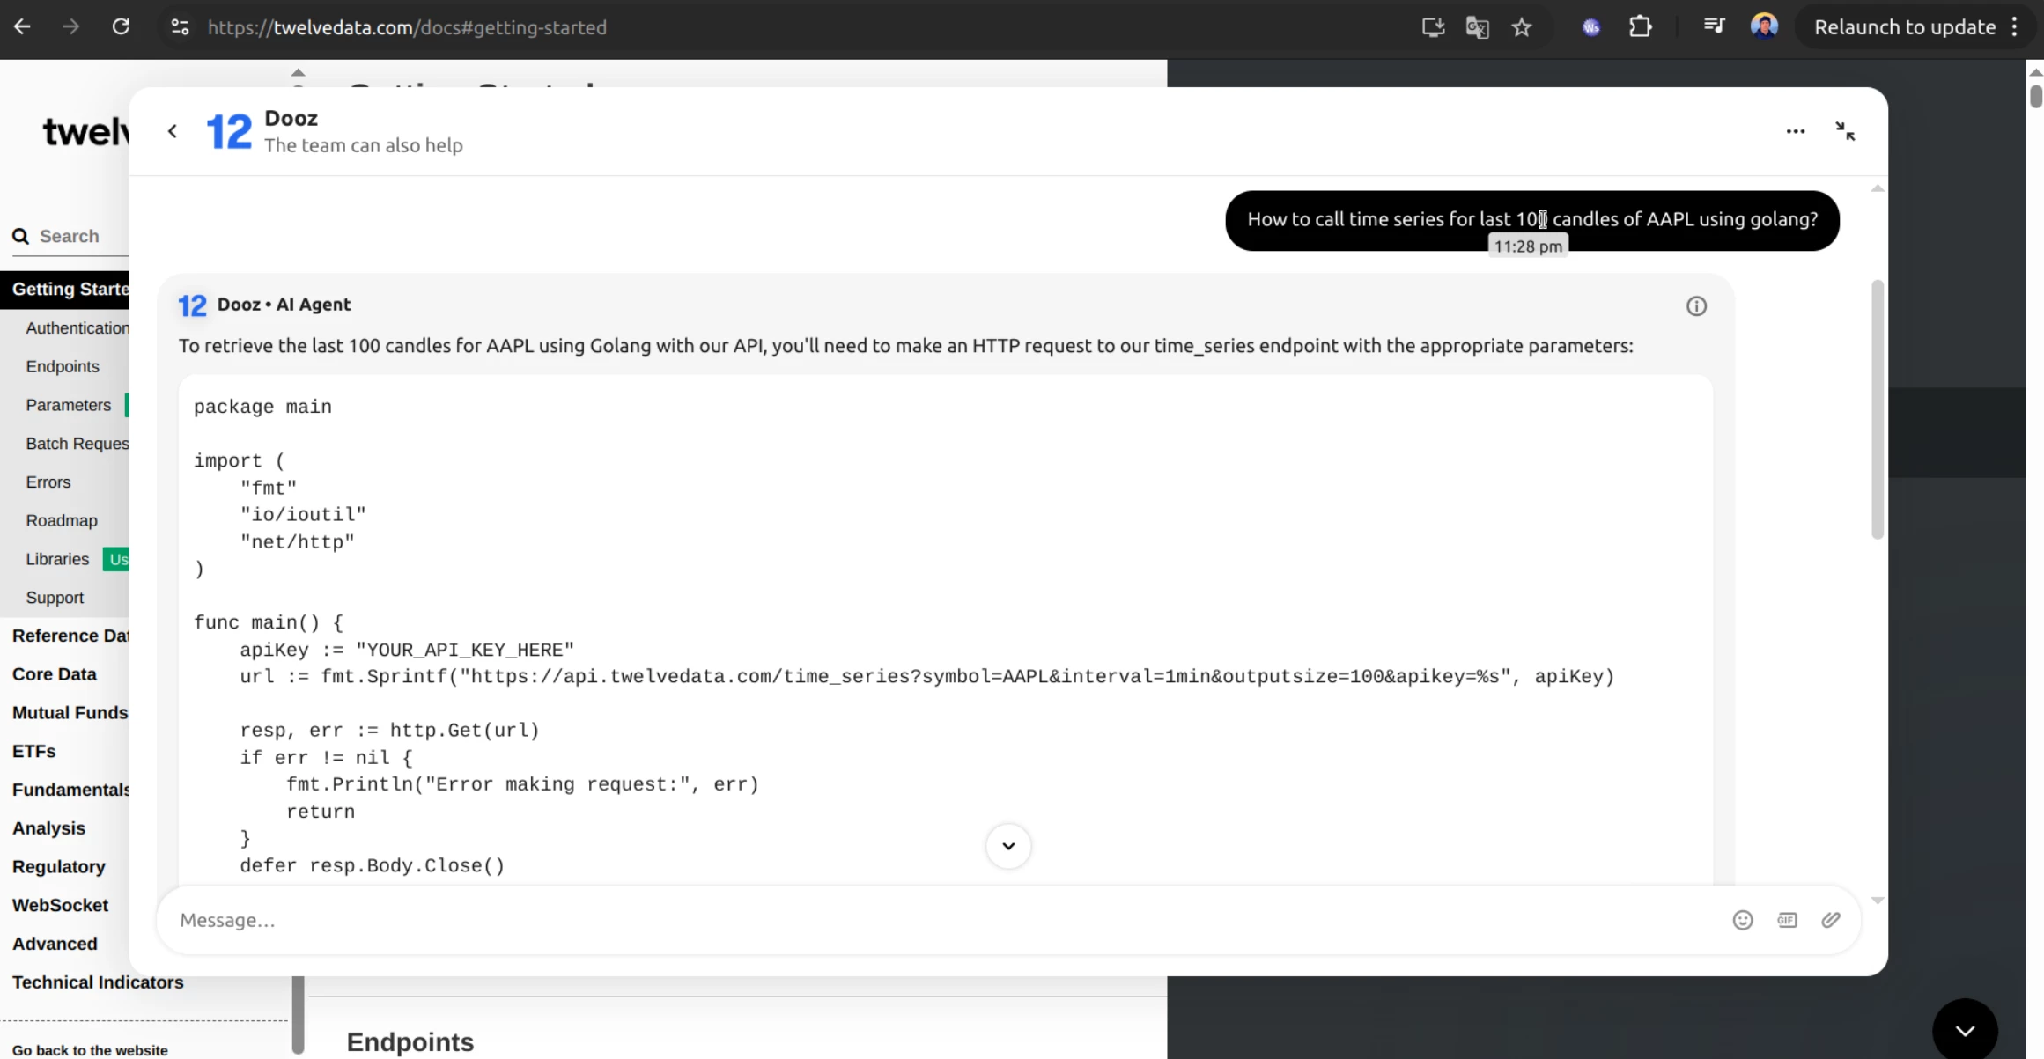Select Getting Started sidebar section

coord(64,290)
